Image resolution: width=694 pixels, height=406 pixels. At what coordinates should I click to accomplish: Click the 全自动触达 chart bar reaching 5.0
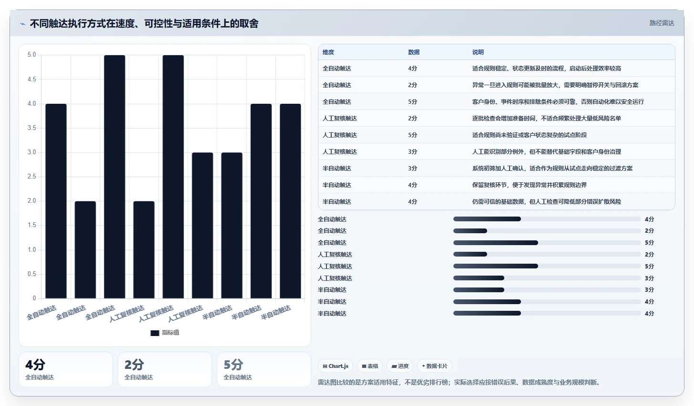(x=114, y=177)
